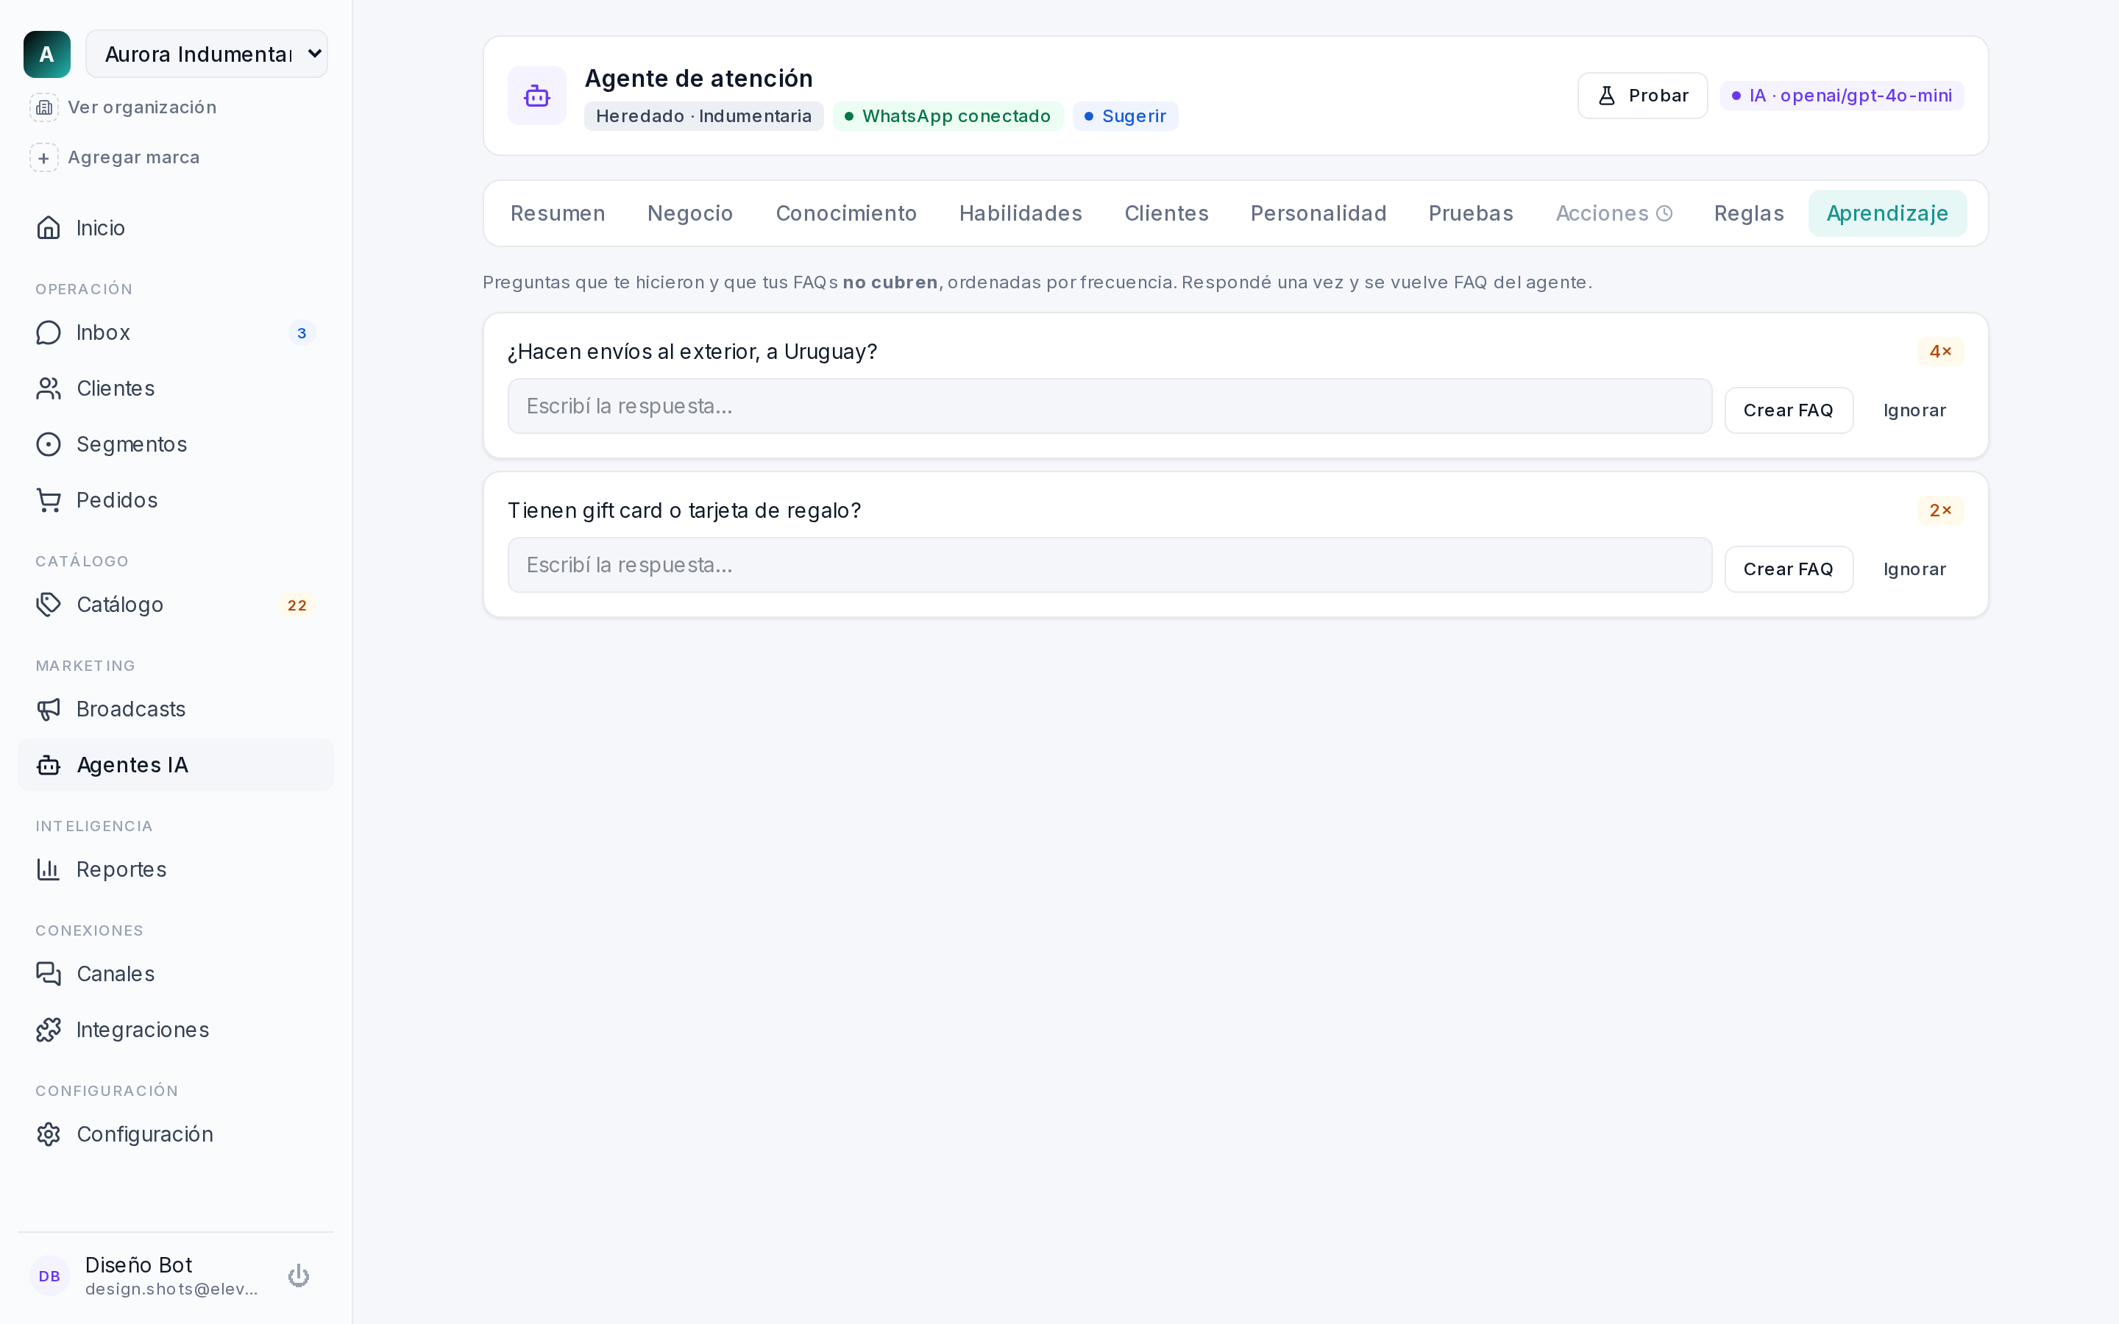Open Ver organización link
Viewport: 2119px width, 1324px height.
pos(142,107)
